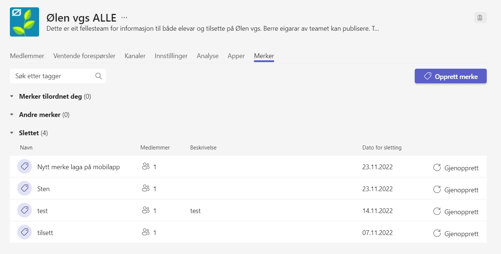
Task: Open the team more options ellipsis
Action: pos(125,17)
